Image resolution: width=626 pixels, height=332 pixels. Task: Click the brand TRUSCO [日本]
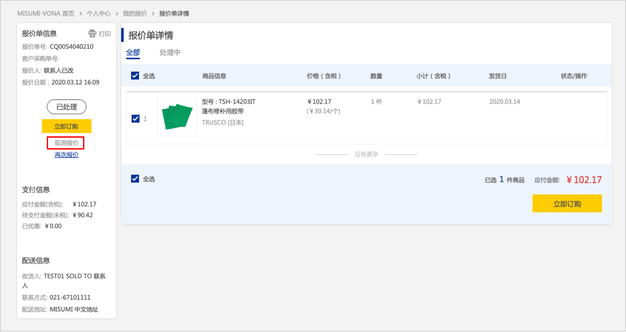pyautogui.click(x=223, y=123)
